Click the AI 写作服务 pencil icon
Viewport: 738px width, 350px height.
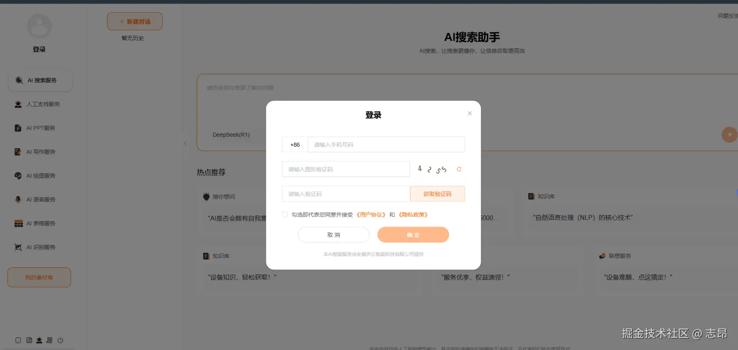pyautogui.click(x=18, y=152)
